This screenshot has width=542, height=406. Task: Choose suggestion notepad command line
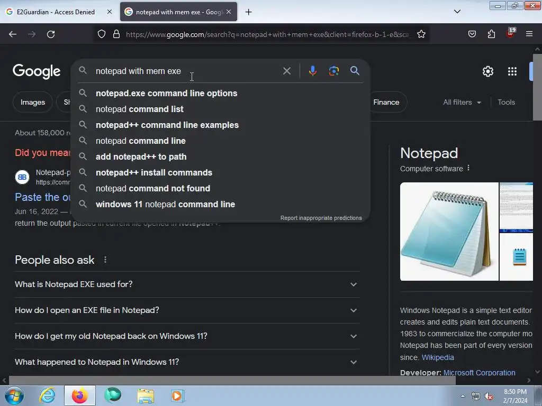(220, 141)
